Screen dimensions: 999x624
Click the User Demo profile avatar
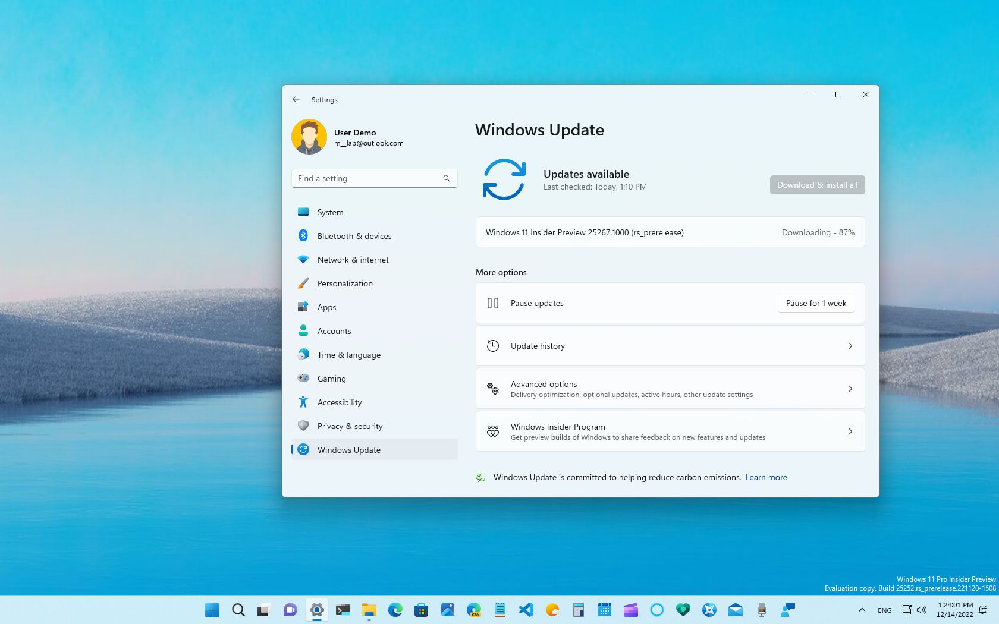[309, 137]
